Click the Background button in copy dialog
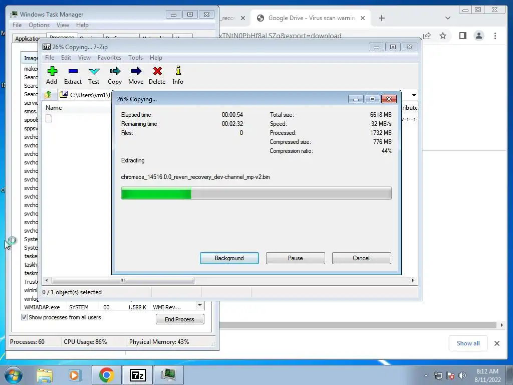Screen dimensions: 513x385 pyautogui.click(x=229, y=258)
